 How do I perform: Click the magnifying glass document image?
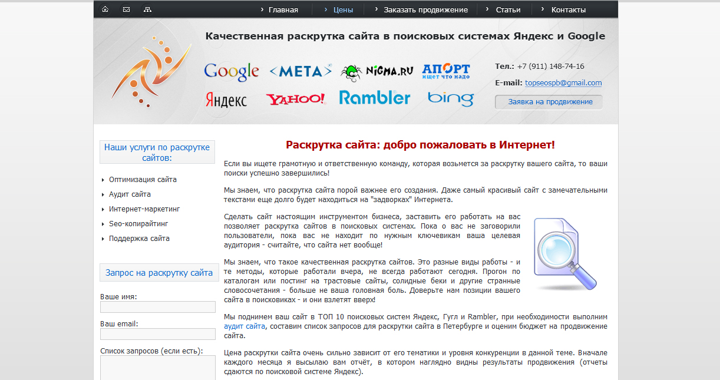click(x=564, y=253)
